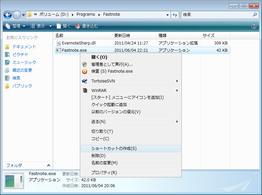262x195 pixels.
Task: Click the refresh button beside address bar
Action: click(x=175, y=15)
